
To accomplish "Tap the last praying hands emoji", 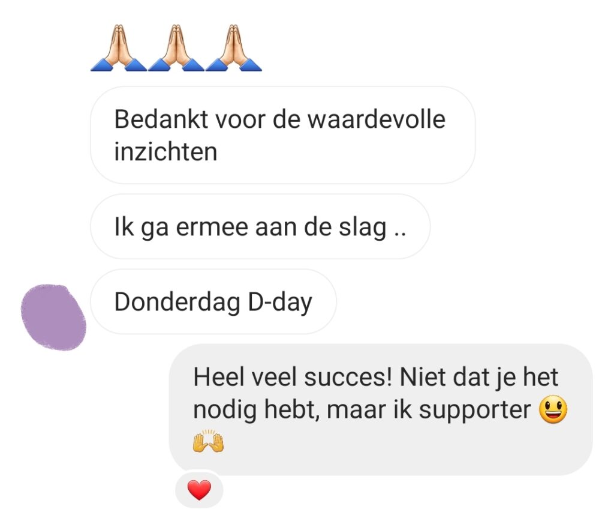I will coord(234,48).
